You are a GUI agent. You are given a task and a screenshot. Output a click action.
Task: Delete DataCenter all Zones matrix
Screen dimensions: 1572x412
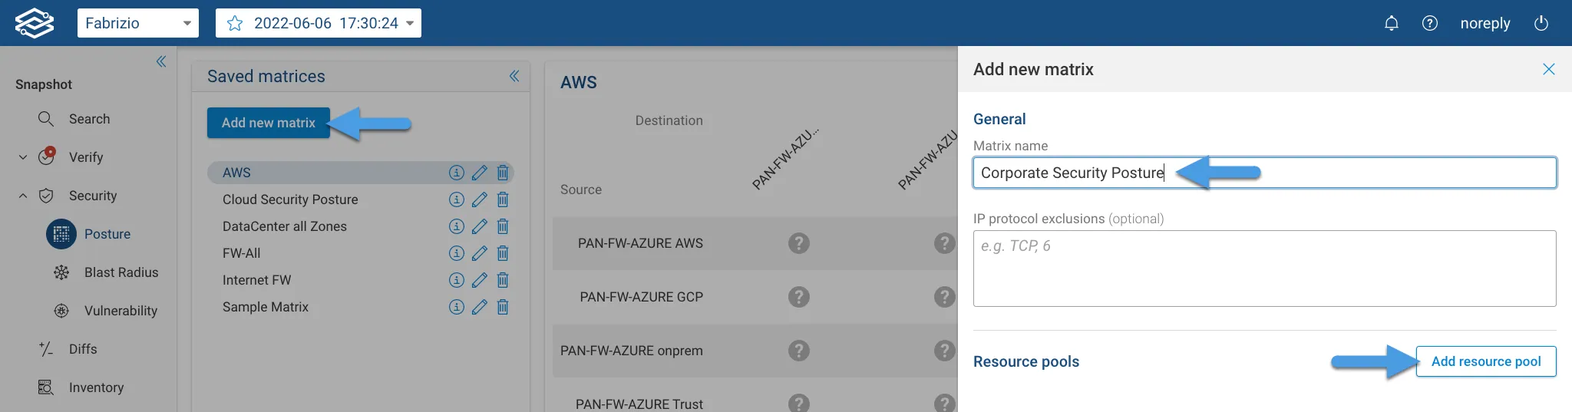click(503, 226)
